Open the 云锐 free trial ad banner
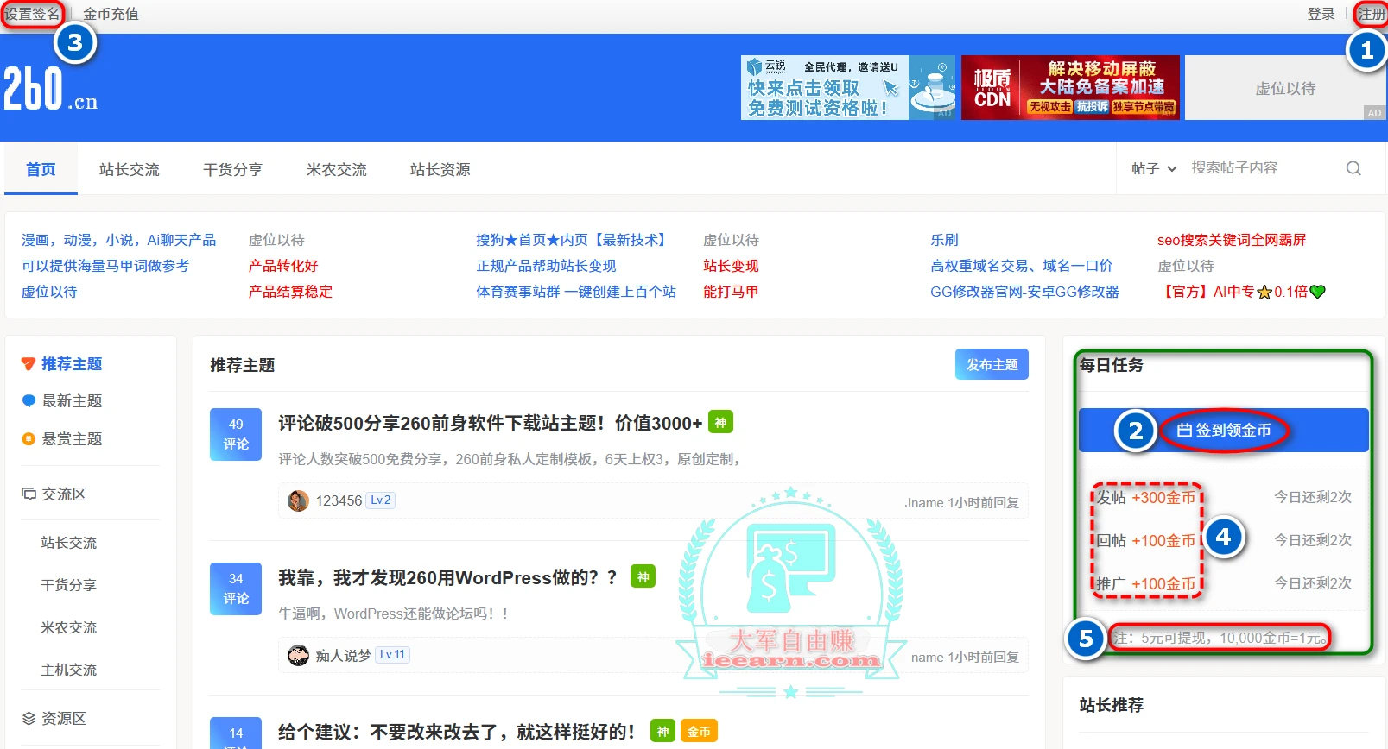Viewport: 1388px width, 749px height. tap(848, 88)
